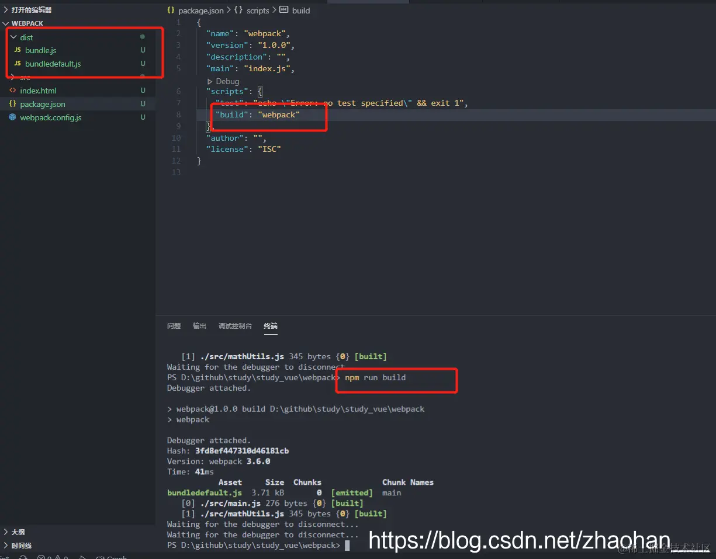Click line number 1 in the editor gutter
Viewport: 716px width, 559px height.
(178, 22)
